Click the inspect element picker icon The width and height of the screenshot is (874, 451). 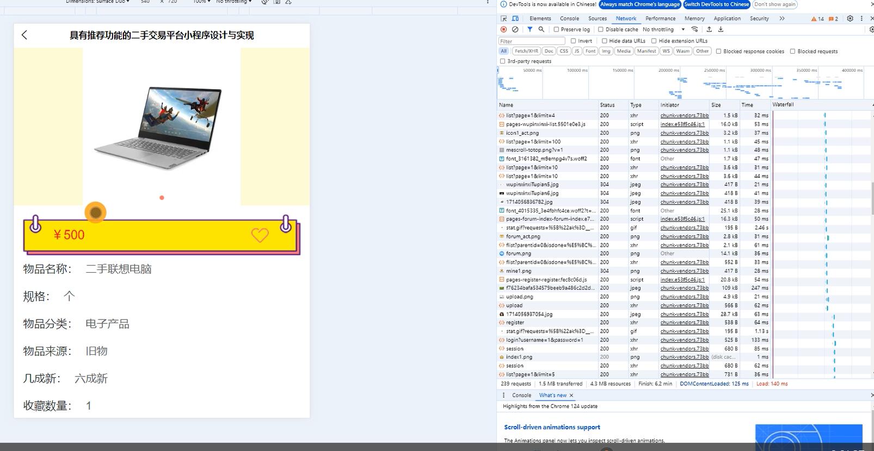[x=503, y=18]
